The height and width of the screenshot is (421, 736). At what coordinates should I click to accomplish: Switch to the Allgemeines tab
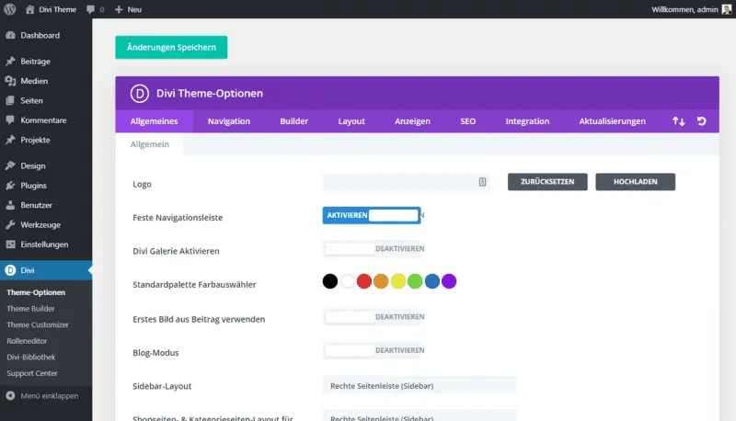(154, 121)
